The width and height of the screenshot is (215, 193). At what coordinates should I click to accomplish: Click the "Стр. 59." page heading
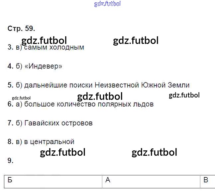(21, 29)
